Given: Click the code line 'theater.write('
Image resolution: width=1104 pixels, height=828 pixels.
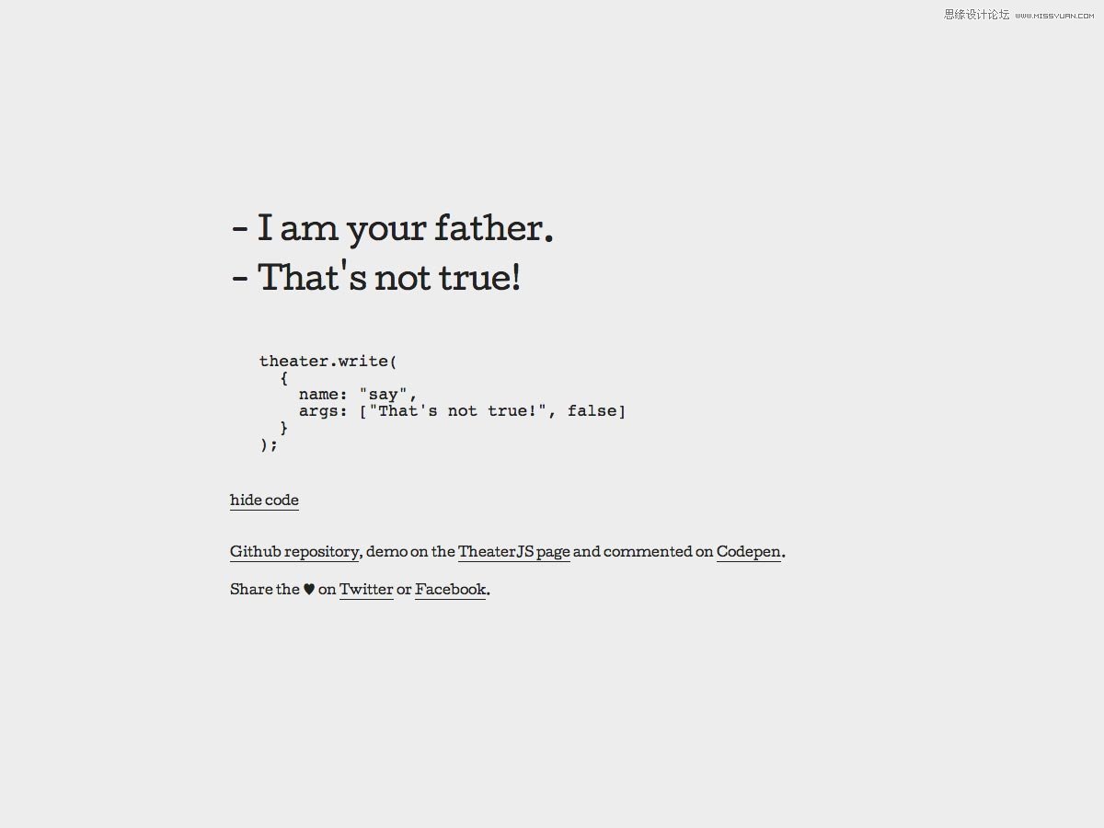Looking at the screenshot, I should coord(328,361).
